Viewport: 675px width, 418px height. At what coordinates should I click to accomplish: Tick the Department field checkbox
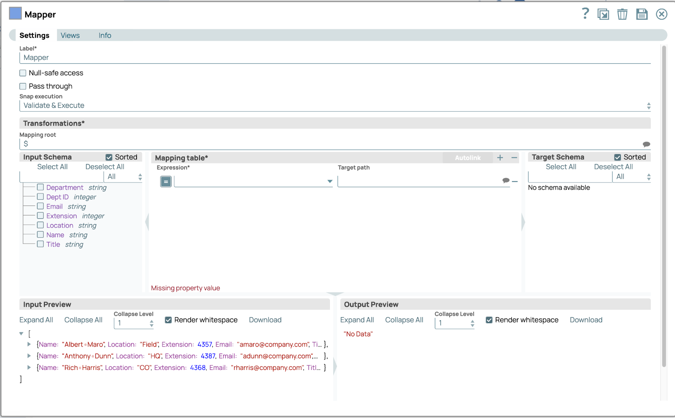coord(40,187)
